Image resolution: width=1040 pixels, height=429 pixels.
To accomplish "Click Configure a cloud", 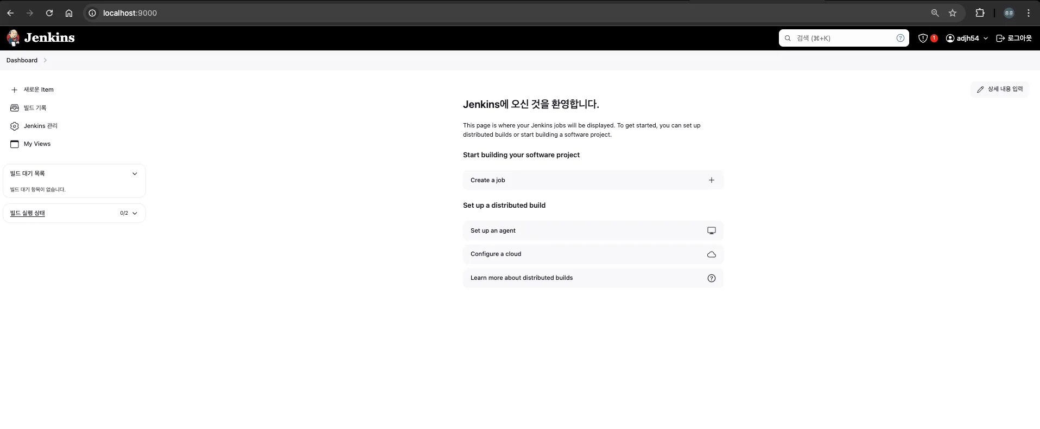I will click(x=593, y=254).
